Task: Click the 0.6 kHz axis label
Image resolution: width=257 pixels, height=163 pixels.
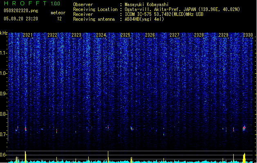Action: pos(3,155)
